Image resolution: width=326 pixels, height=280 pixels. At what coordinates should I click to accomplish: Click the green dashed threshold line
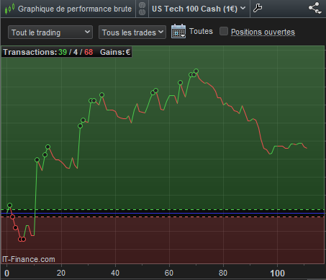(163, 209)
